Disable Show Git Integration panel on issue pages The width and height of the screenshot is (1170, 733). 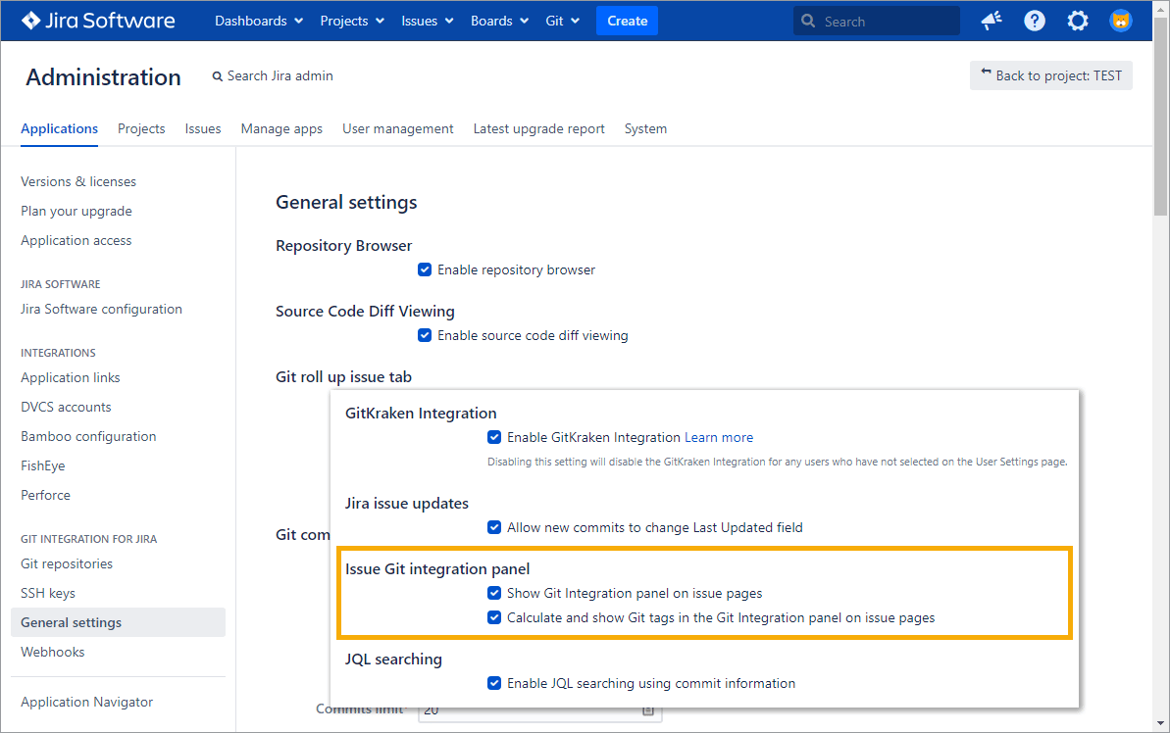494,593
